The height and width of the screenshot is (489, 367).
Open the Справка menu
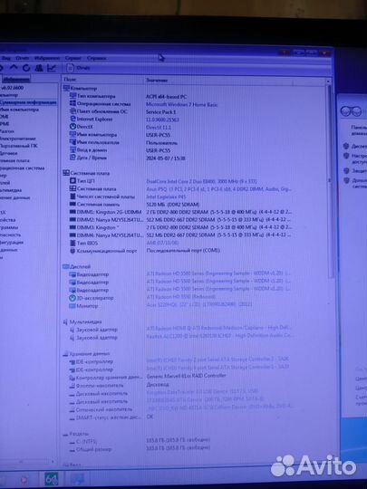[x=96, y=58]
